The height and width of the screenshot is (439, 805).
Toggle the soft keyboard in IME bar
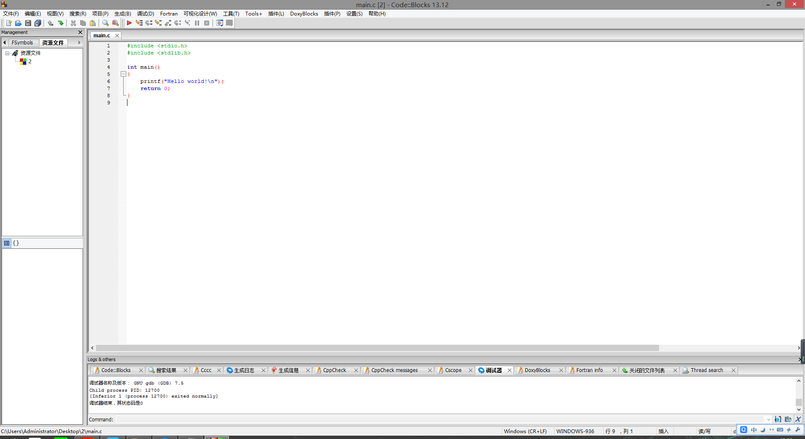780,430
